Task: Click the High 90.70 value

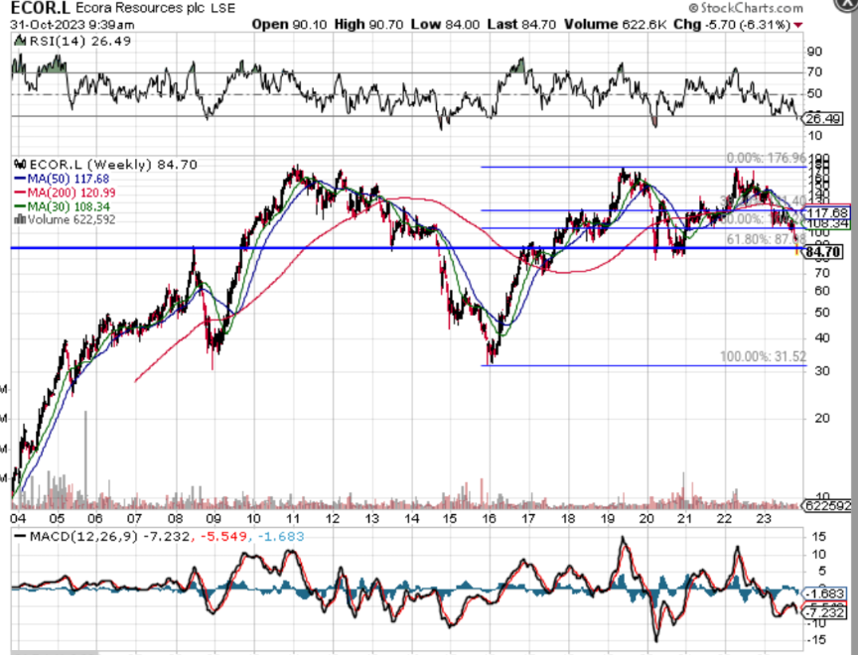Action: point(368,25)
